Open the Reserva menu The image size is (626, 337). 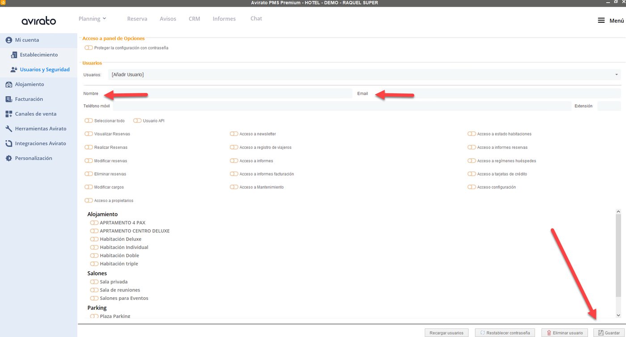coord(137,19)
